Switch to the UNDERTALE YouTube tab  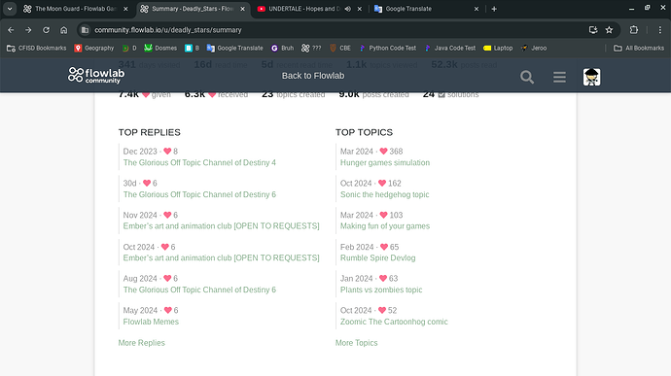pos(310,9)
